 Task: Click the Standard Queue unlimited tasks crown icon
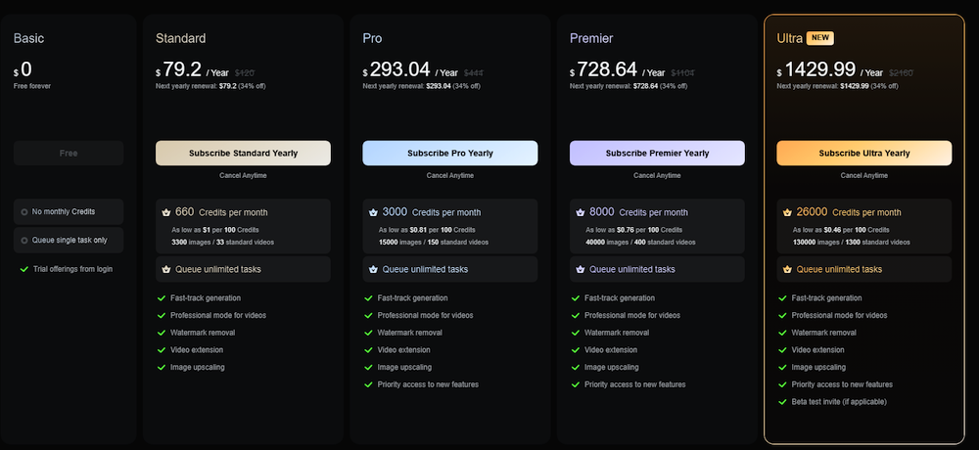click(166, 270)
